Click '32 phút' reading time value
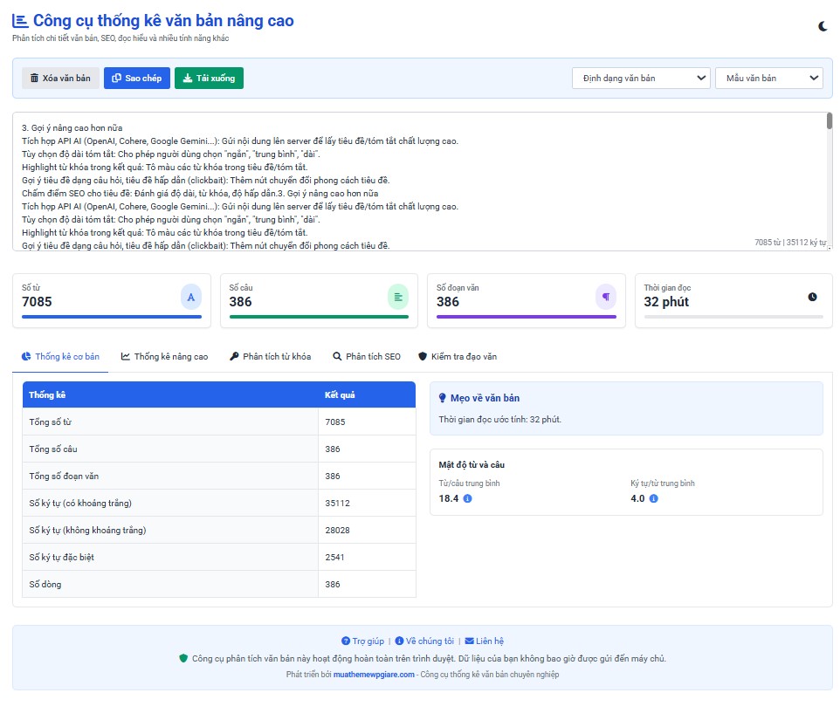This screenshot has width=840, height=720. coord(666,301)
